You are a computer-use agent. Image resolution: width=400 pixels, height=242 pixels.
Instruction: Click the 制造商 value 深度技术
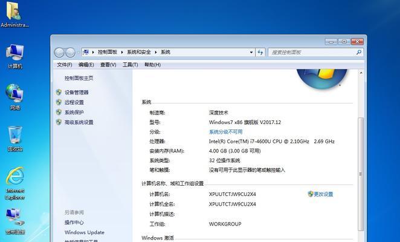(218, 113)
